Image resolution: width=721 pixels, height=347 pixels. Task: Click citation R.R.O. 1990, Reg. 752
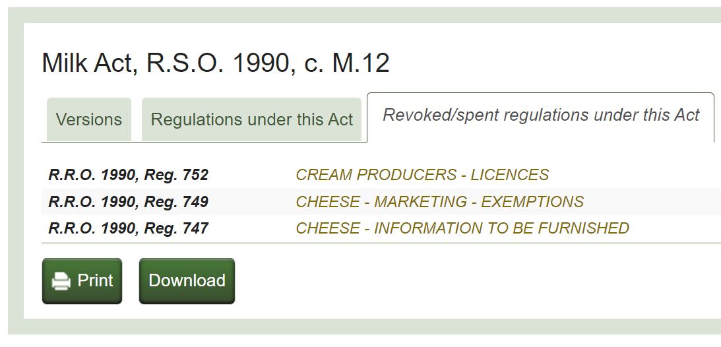tap(129, 175)
